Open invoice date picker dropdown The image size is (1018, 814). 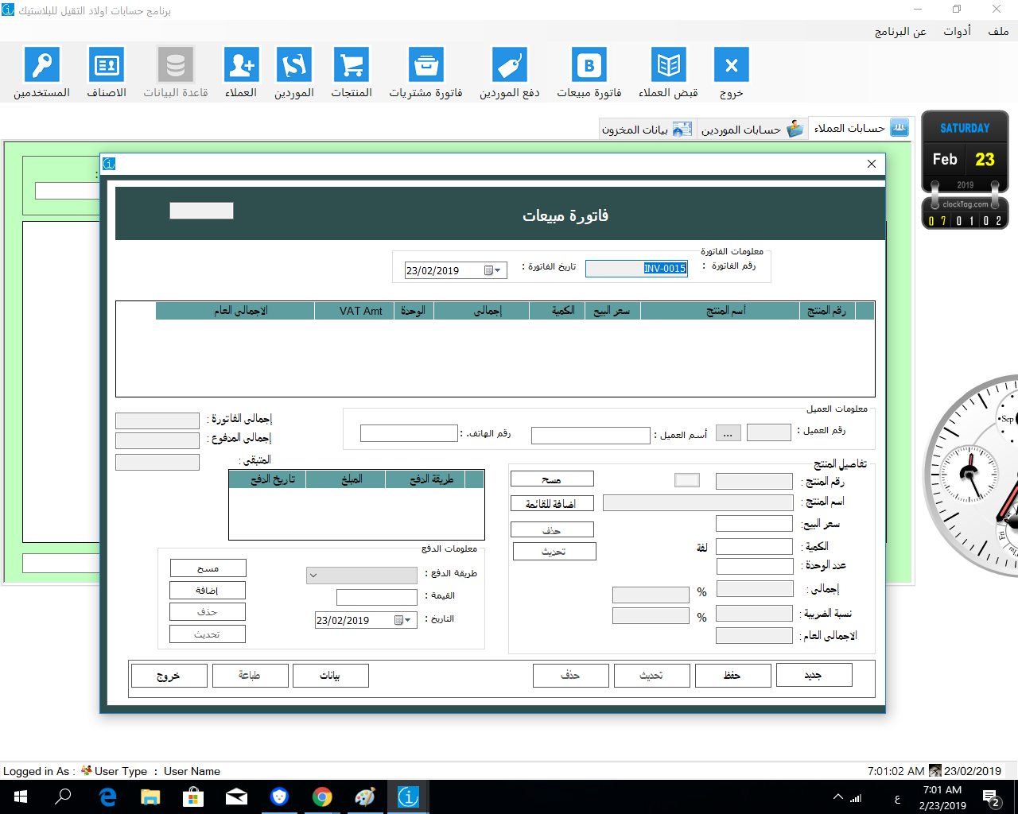pyautogui.click(x=495, y=270)
